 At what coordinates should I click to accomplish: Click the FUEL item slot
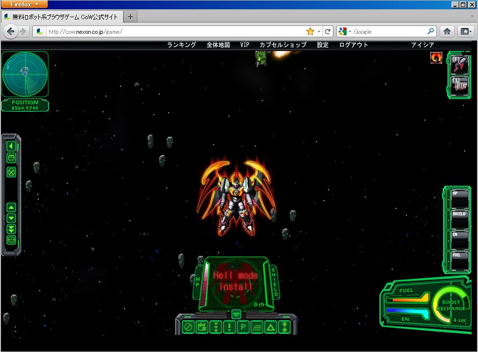[460, 261]
